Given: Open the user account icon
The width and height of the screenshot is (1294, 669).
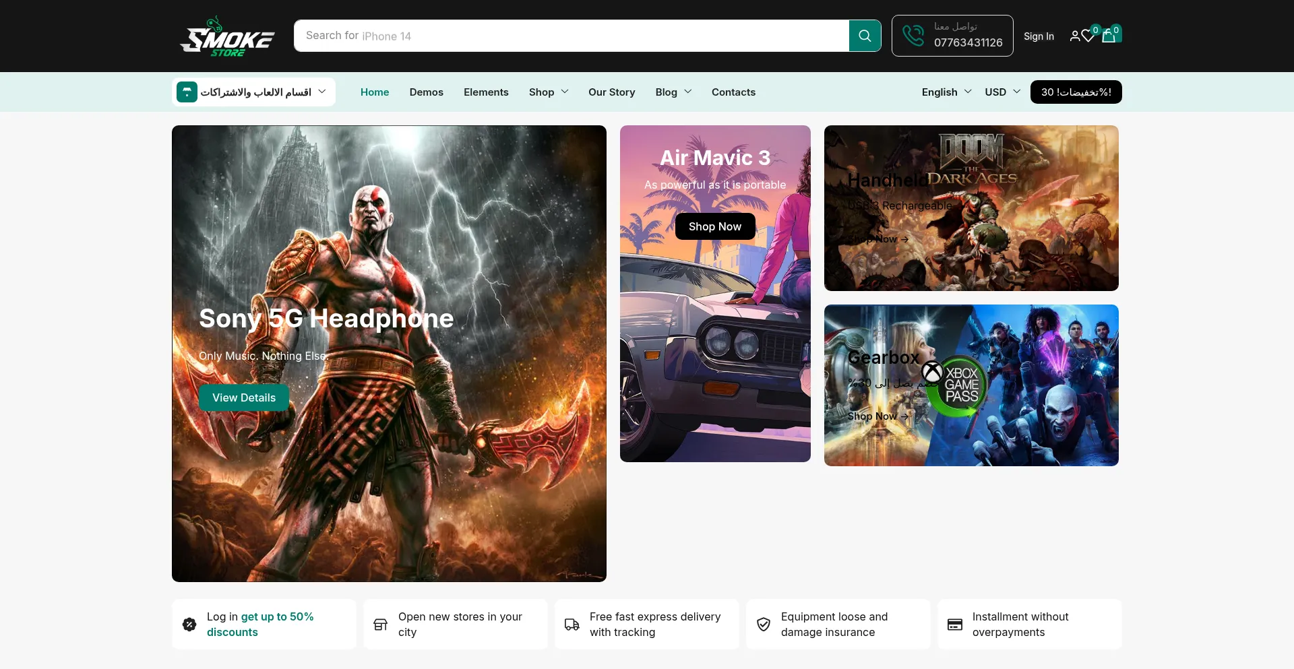Looking at the screenshot, I should coord(1075,36).
